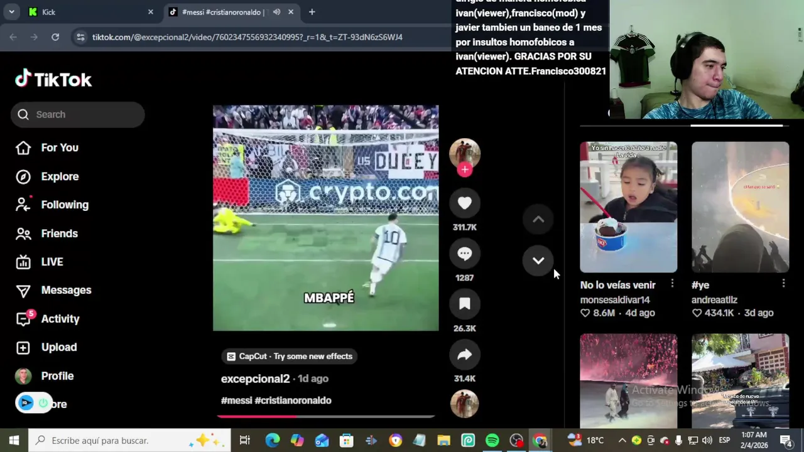
Task: Open File Explorer from the taskbar
Action: coord(443,440)
